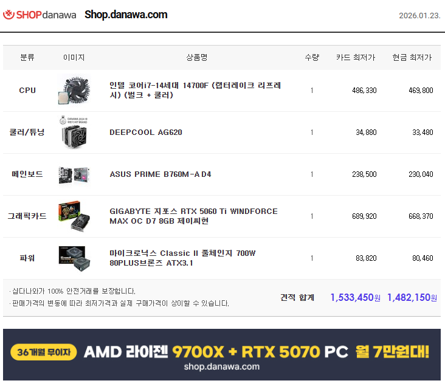The width and height of the screenshot is (445, 389).
Task: Select the 상품명 column header
Action: click(x=197, y=58)
